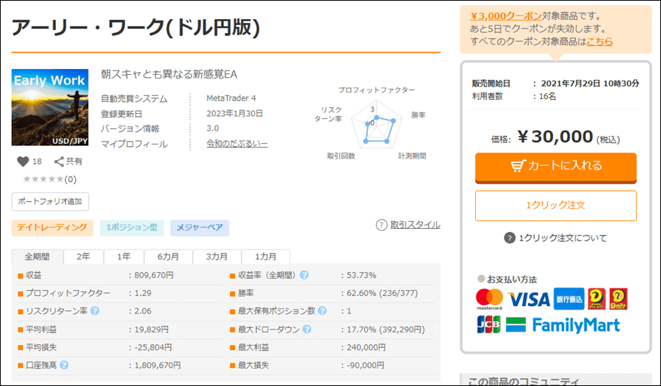Screen dimensions: 661x386
Task: Click the share icon
Action: click(59, 161)
